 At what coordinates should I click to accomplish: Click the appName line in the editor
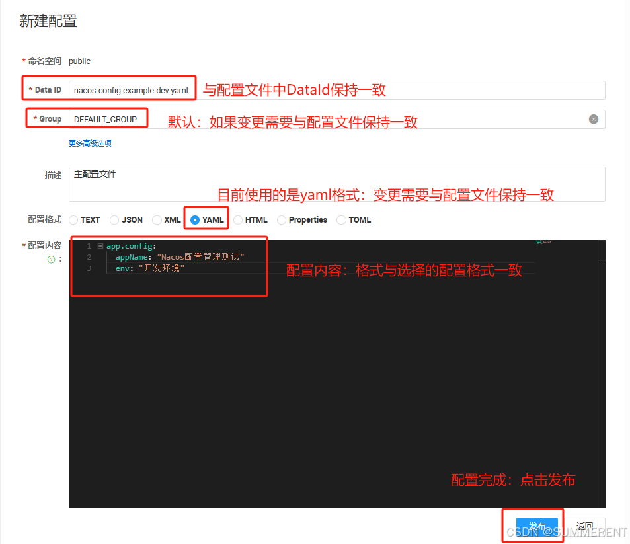(180, 257)
